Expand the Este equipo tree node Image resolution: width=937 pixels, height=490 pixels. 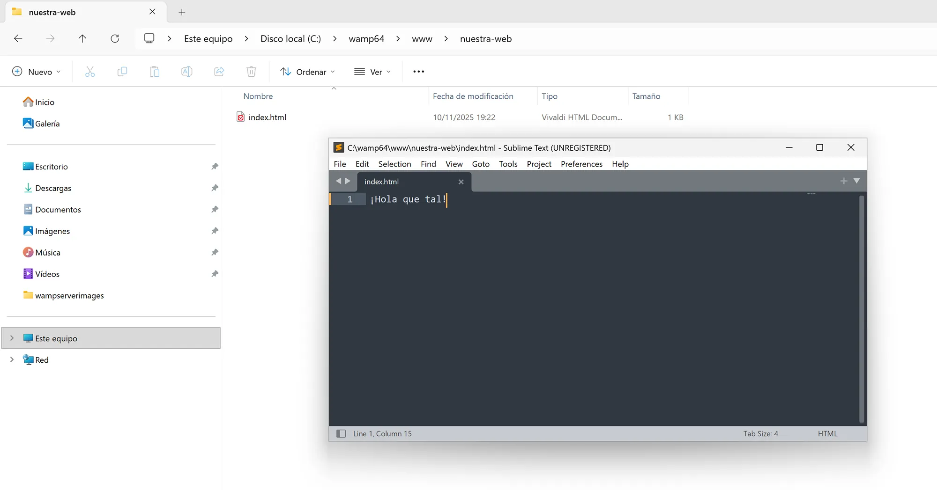point(12,338)
